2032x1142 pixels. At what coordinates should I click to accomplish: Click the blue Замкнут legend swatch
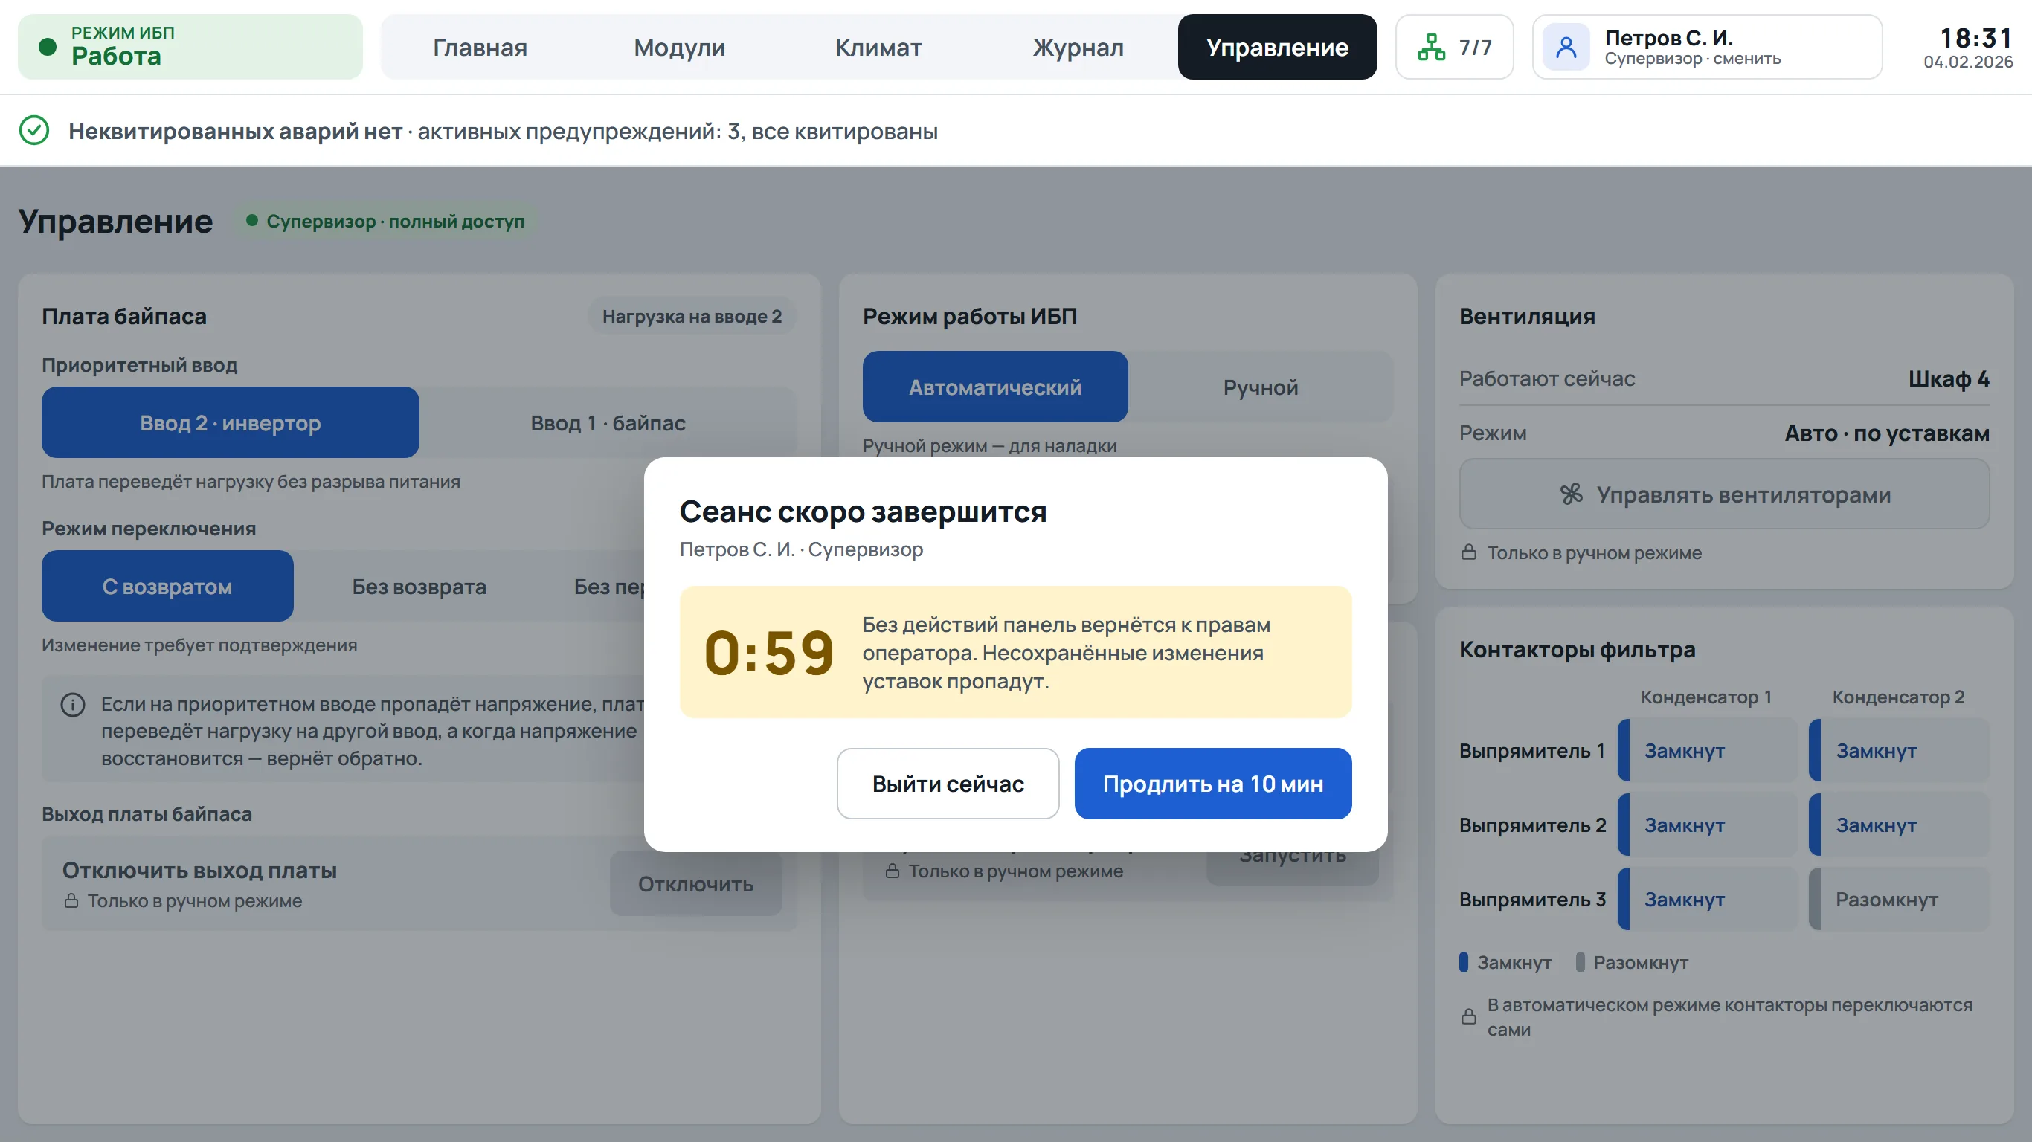(1463, 962)
